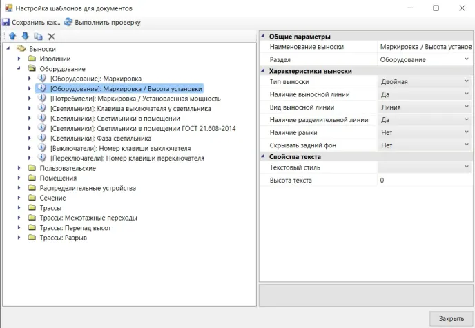Image resolution: width=475 pixels, height=328 pixels.
Task: Select the Номер клавиши выключателя item
Action: [120, 148]
